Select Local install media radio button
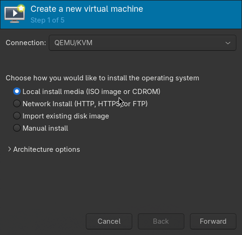242x235 pixels. (17, 91)
